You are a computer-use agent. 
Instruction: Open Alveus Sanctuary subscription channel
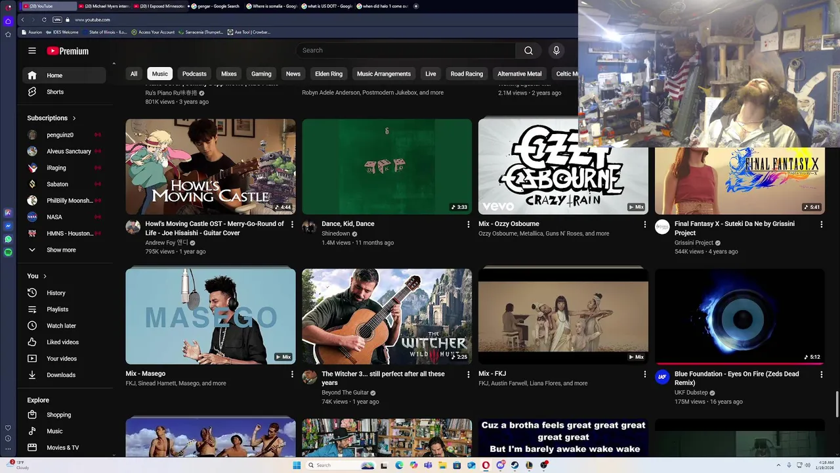click(x=64, y=151)
